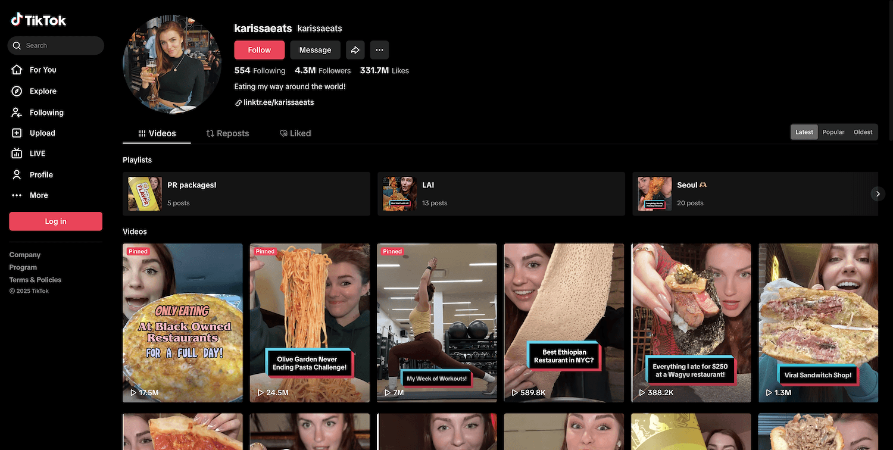Open the three-dots more options button
The width and height of the screenshot is (893, 450).
click(x=379, y=50)
